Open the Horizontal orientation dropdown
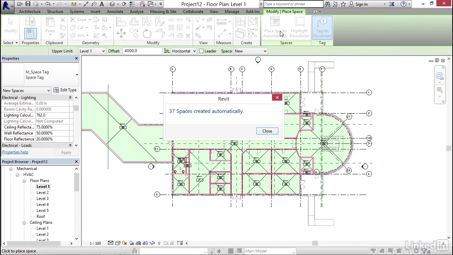The width and height of the screenshot is (453, 255). click(184, 51)
